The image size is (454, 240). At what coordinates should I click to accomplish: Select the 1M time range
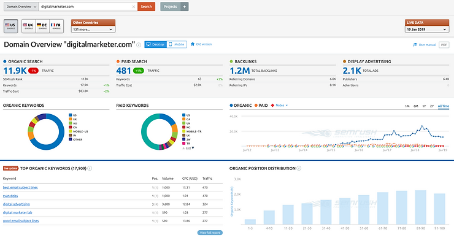407,106
